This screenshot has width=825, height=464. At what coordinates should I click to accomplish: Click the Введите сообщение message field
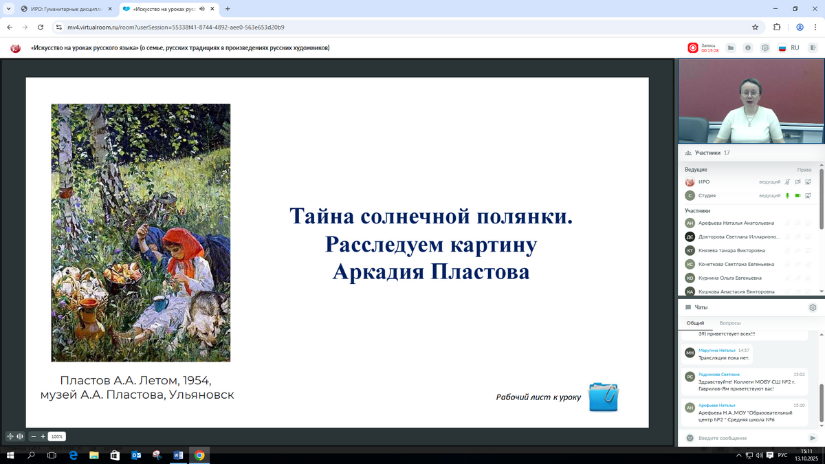click(749, 438)
